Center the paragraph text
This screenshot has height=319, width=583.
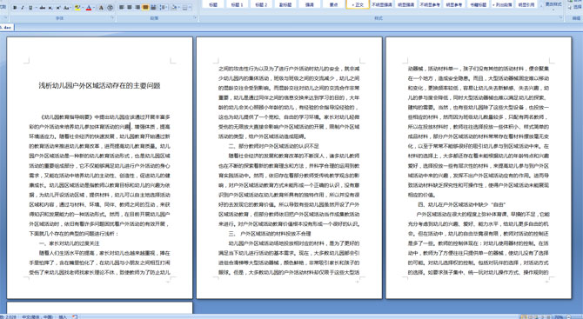point(130,8)
